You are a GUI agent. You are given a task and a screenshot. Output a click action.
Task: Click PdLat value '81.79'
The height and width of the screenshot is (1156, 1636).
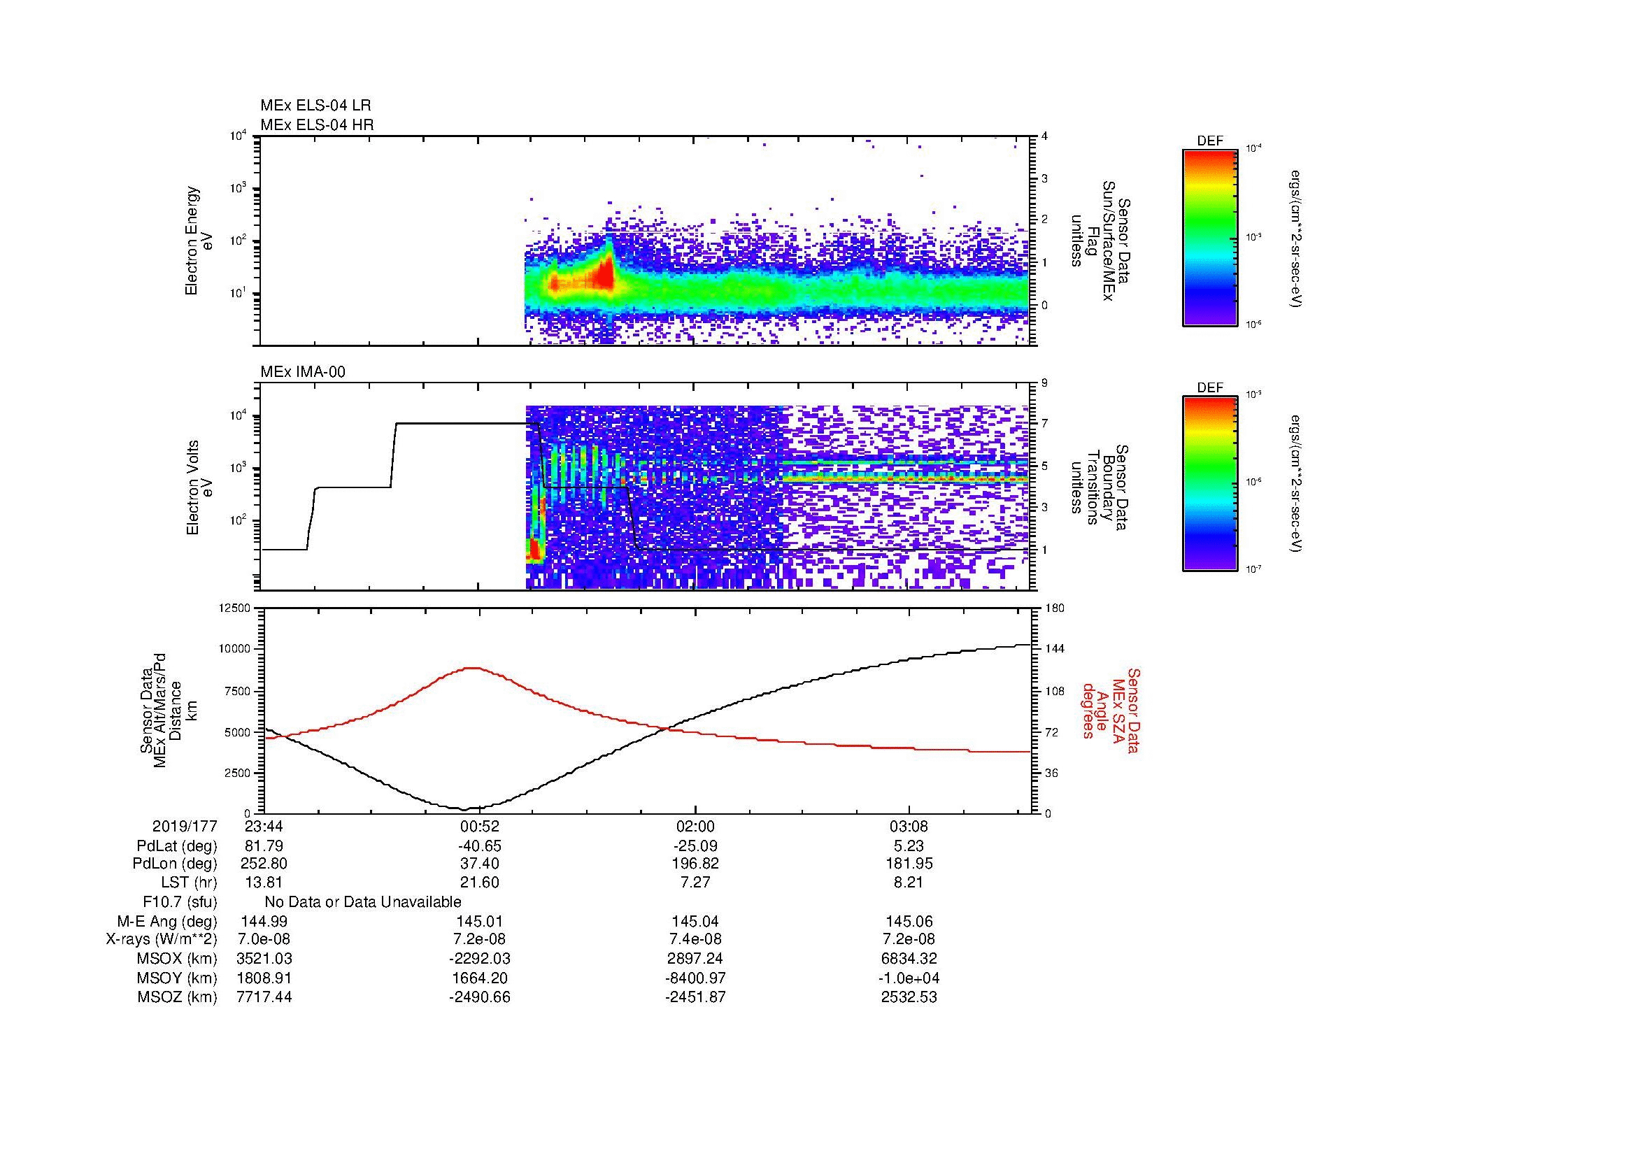coord(264,846)
